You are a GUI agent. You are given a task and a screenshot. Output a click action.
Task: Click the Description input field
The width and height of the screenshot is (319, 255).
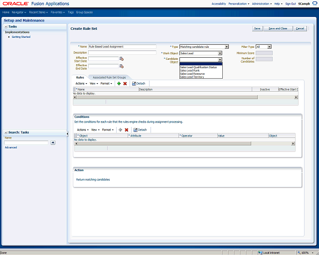(122, 52)
